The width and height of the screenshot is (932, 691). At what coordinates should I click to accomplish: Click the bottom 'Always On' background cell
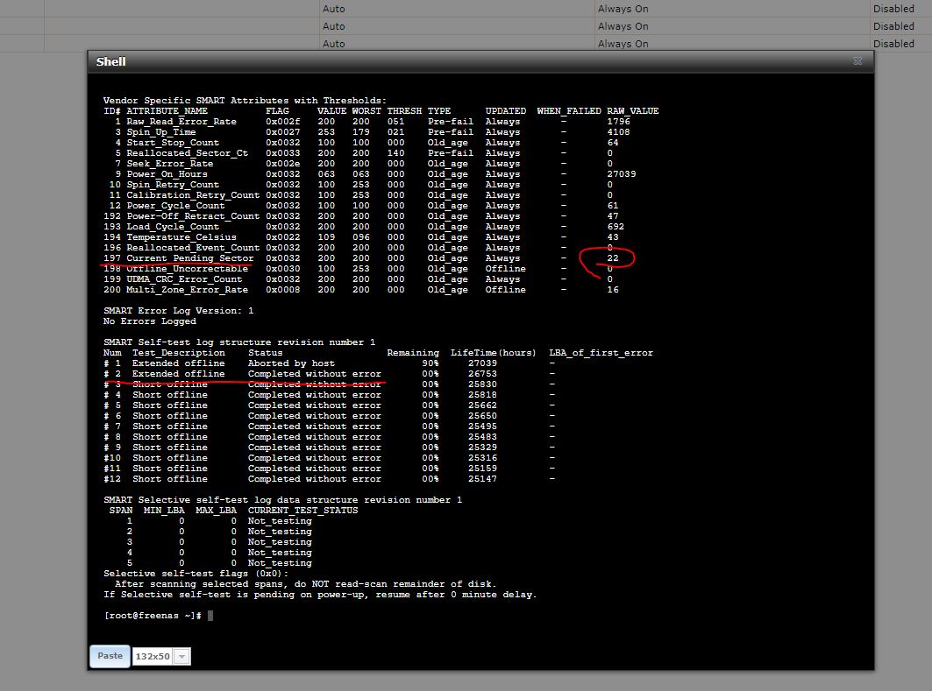coord(623,44)
